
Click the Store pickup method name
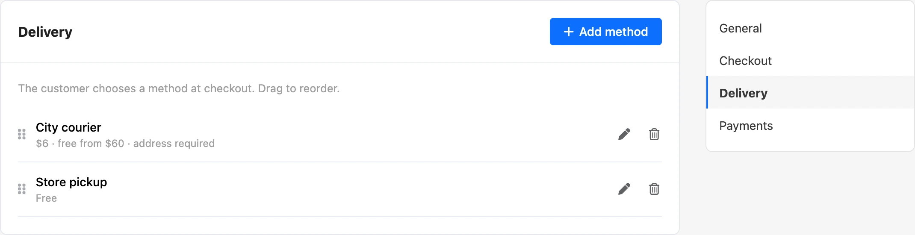click(71, 182)
